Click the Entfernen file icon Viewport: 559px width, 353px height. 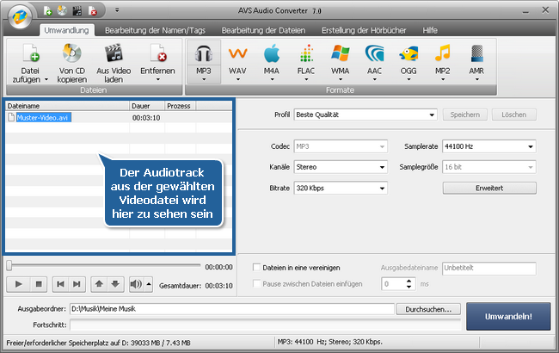158,53
